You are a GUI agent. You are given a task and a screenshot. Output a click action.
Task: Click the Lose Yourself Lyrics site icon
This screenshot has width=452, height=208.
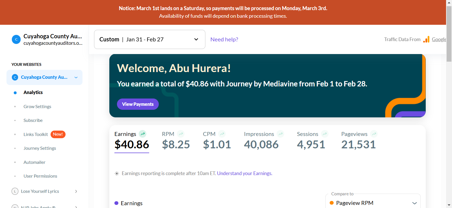click(x=15, y=191)
